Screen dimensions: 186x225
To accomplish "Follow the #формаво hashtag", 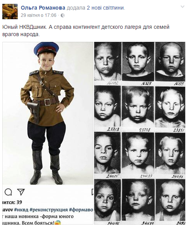I will click(81, 210).
